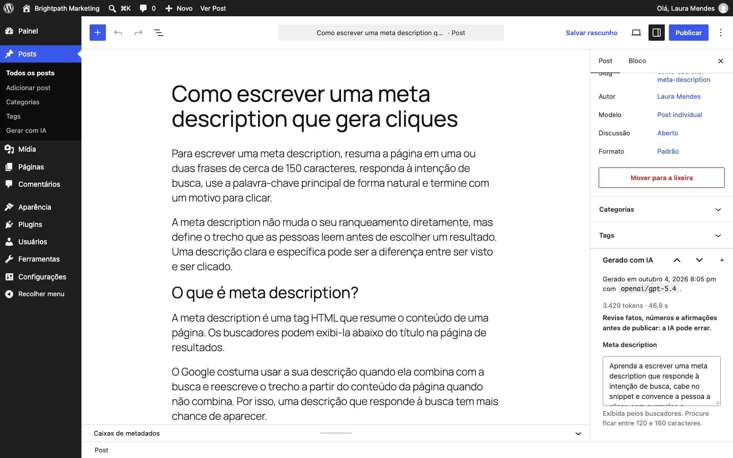The image size is (733, 458).
Task: Collapse the admin menu with Recolher menu
Action: click(41, 294)
